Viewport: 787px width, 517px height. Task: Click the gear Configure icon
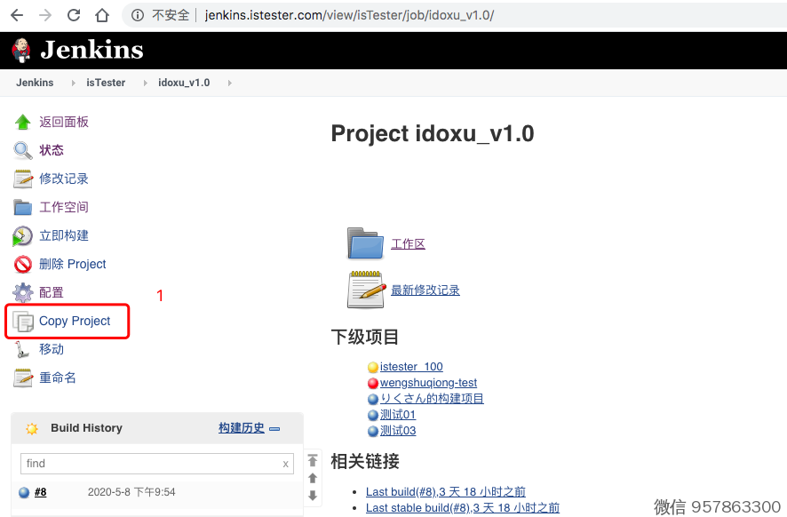pyautogui.click(x=23, y=292)
